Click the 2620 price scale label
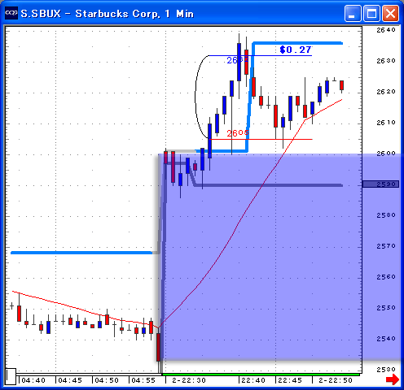The image size is (404, 390). tap(386, 92)
